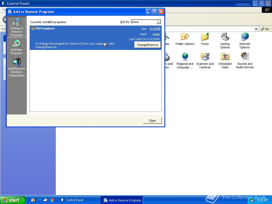
Task: Click the Windows flag throbber in Control Panel
Action: (x=267, y=10)
